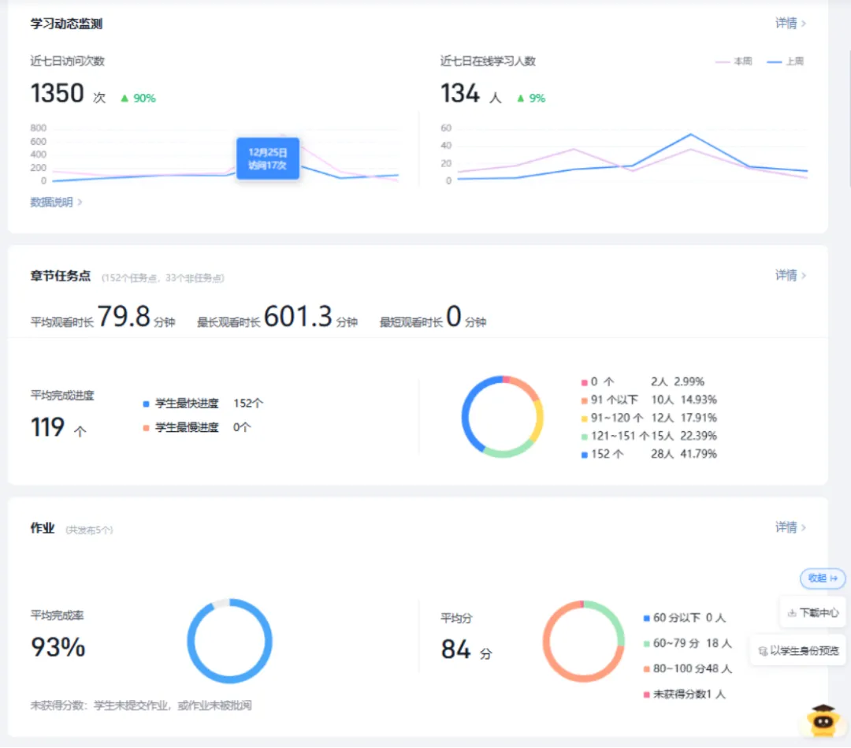This screenshot has width=851, height=748.
Task: Click the 收起 collapse button
Action: [822, 578]
